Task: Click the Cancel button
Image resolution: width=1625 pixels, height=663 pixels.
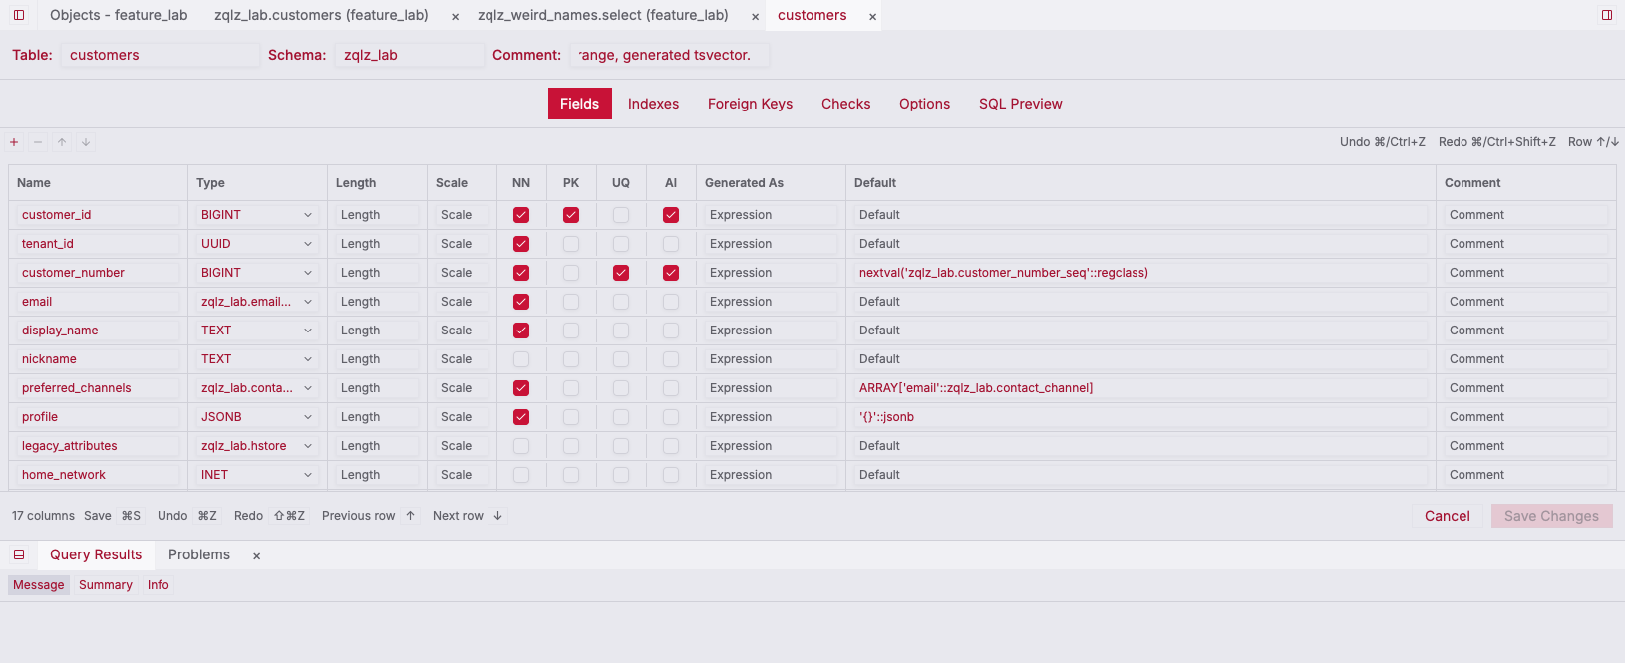Action: [1447, 516]
